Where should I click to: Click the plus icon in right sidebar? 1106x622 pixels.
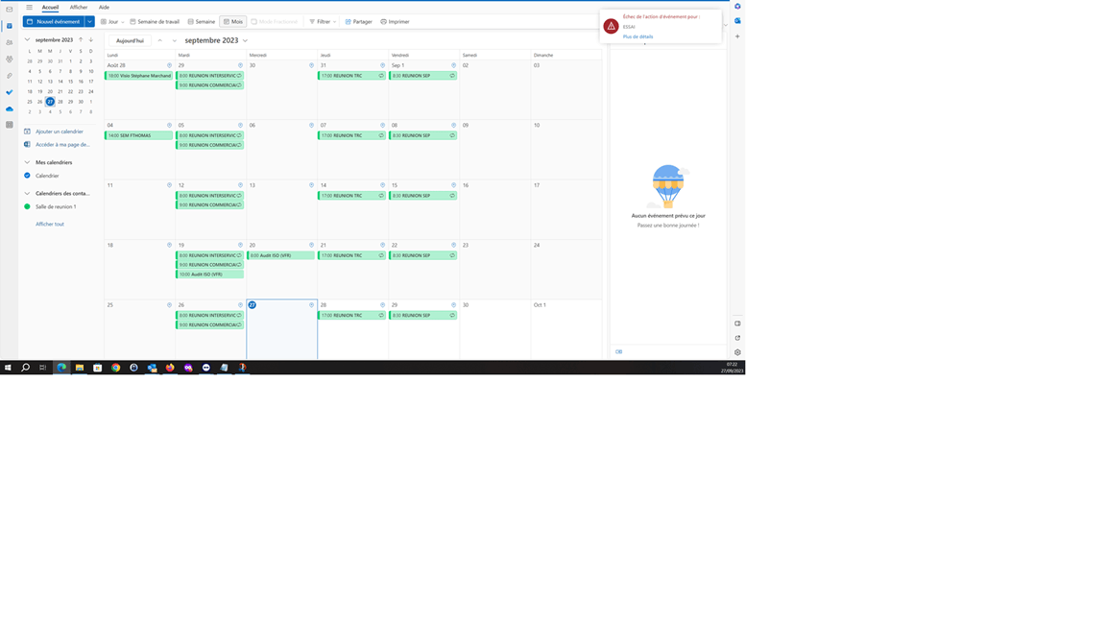(x=737, y=36)
